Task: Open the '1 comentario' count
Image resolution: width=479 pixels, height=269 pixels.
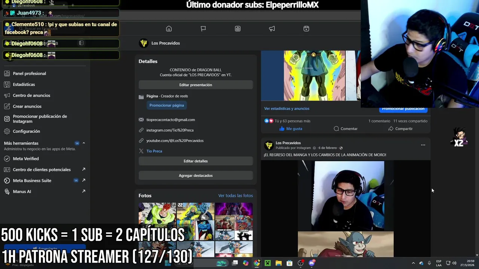Action: click(379, 121)
